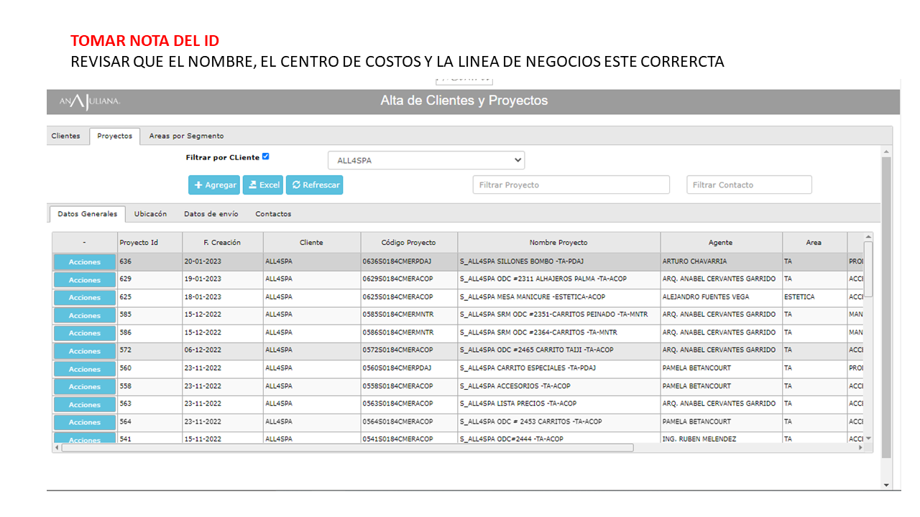920x517 pixels.
Task: Toggle the Filtrar por Cliente checkbox
Action: pyautogui.click(x=266, y=157)
